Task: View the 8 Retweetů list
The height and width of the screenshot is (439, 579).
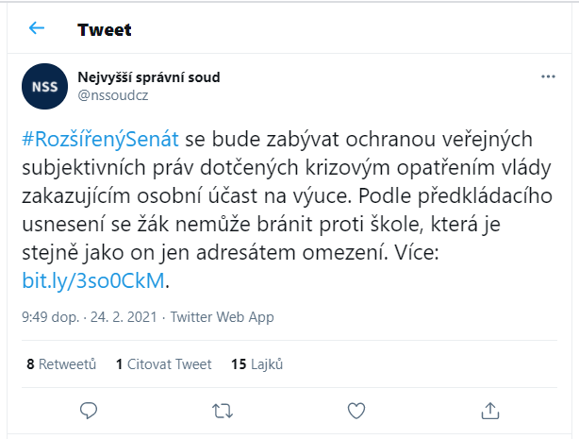Action: coord(61,364)
